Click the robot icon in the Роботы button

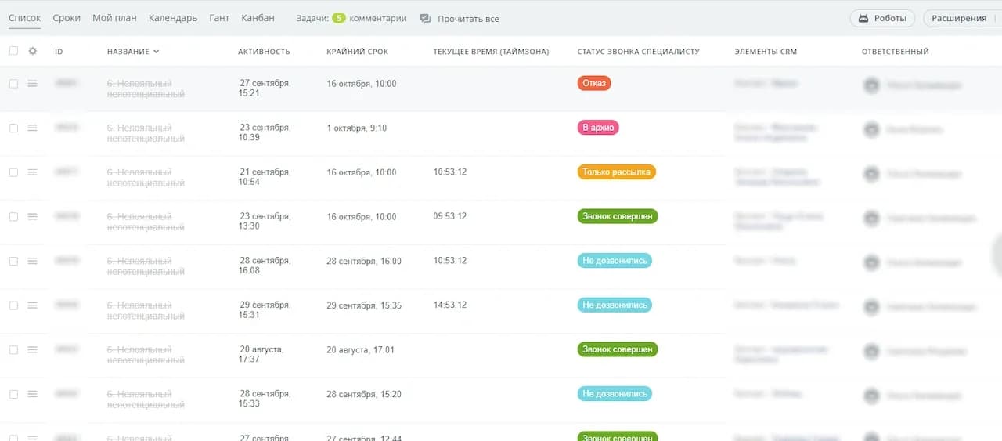click(x=863, y=18)
